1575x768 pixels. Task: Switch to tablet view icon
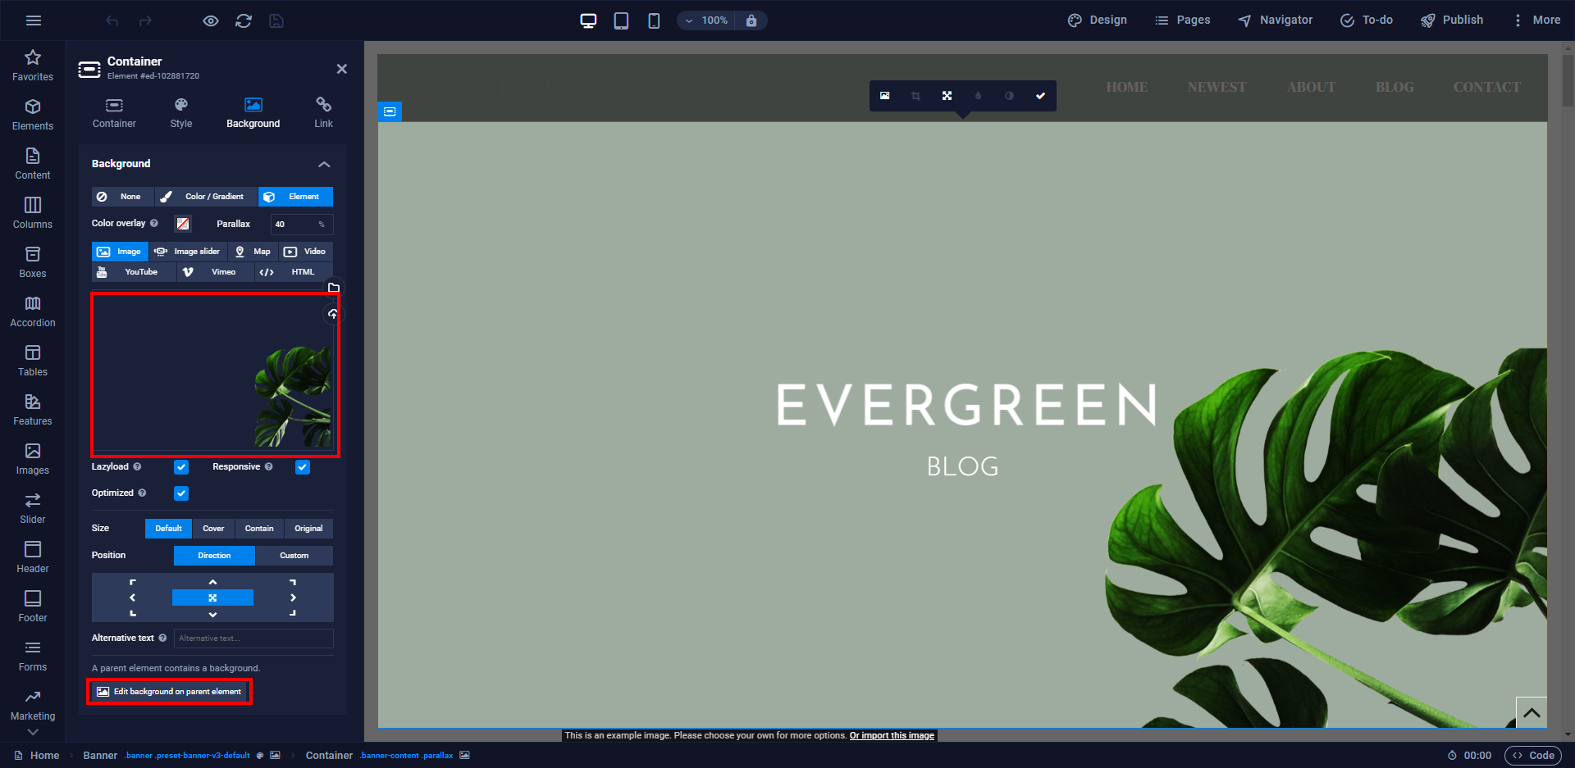pos(621,20)
